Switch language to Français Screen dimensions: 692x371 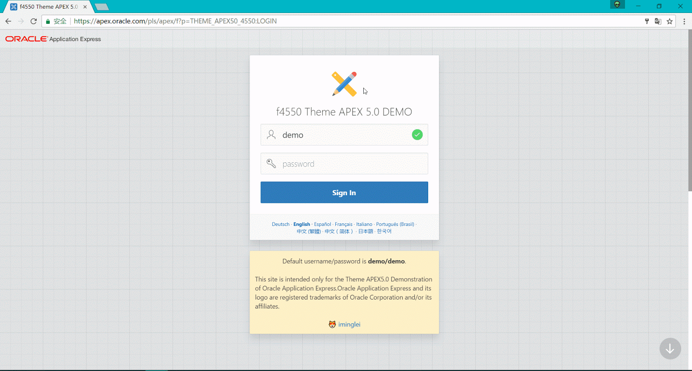(x=343, y=224)
